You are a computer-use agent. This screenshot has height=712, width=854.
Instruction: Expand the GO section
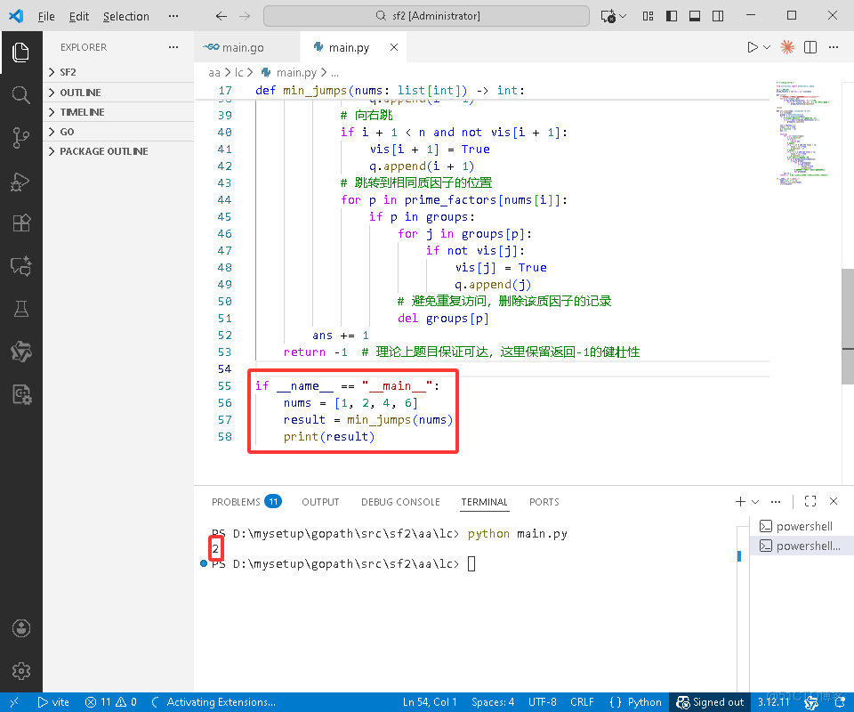118,132
